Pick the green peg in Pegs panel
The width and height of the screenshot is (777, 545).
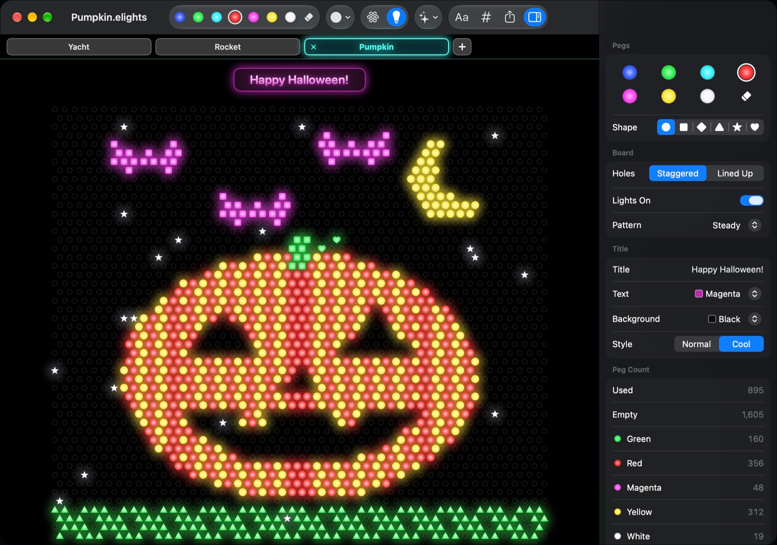[668, 73]
